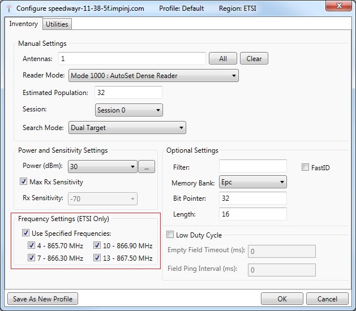This screenshot has height=311, width=356.
Task: Click the antenna app icon in title bar
Action: click(x=9, y=8)
